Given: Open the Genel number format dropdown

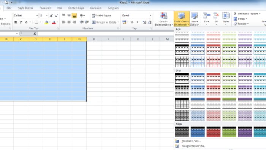Looking at the screenshot, I should [x=150, y=16].
